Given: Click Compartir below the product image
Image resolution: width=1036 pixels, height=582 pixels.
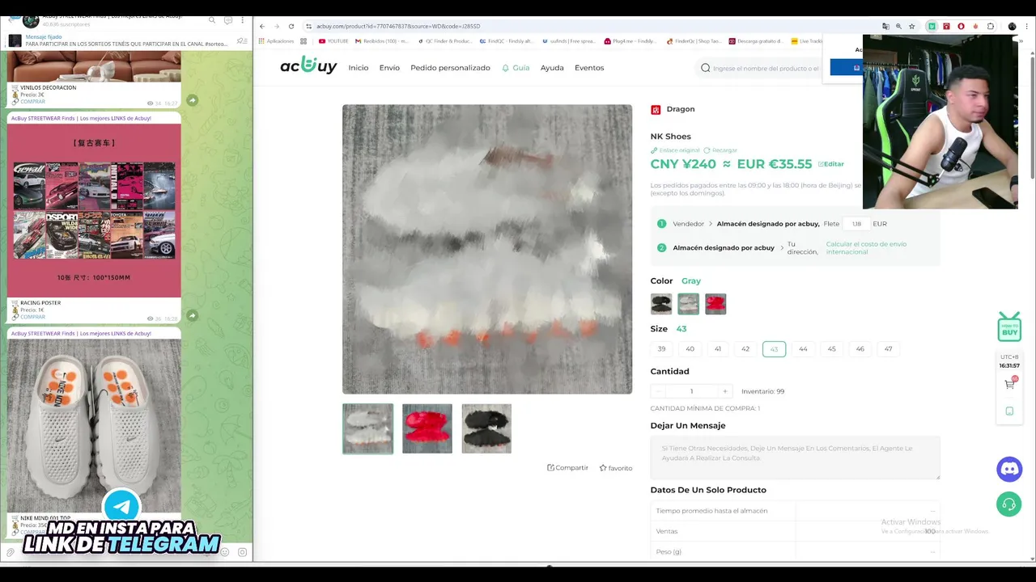Looking at the screenshot, I should pyautogui.click(x=567, y=468).
